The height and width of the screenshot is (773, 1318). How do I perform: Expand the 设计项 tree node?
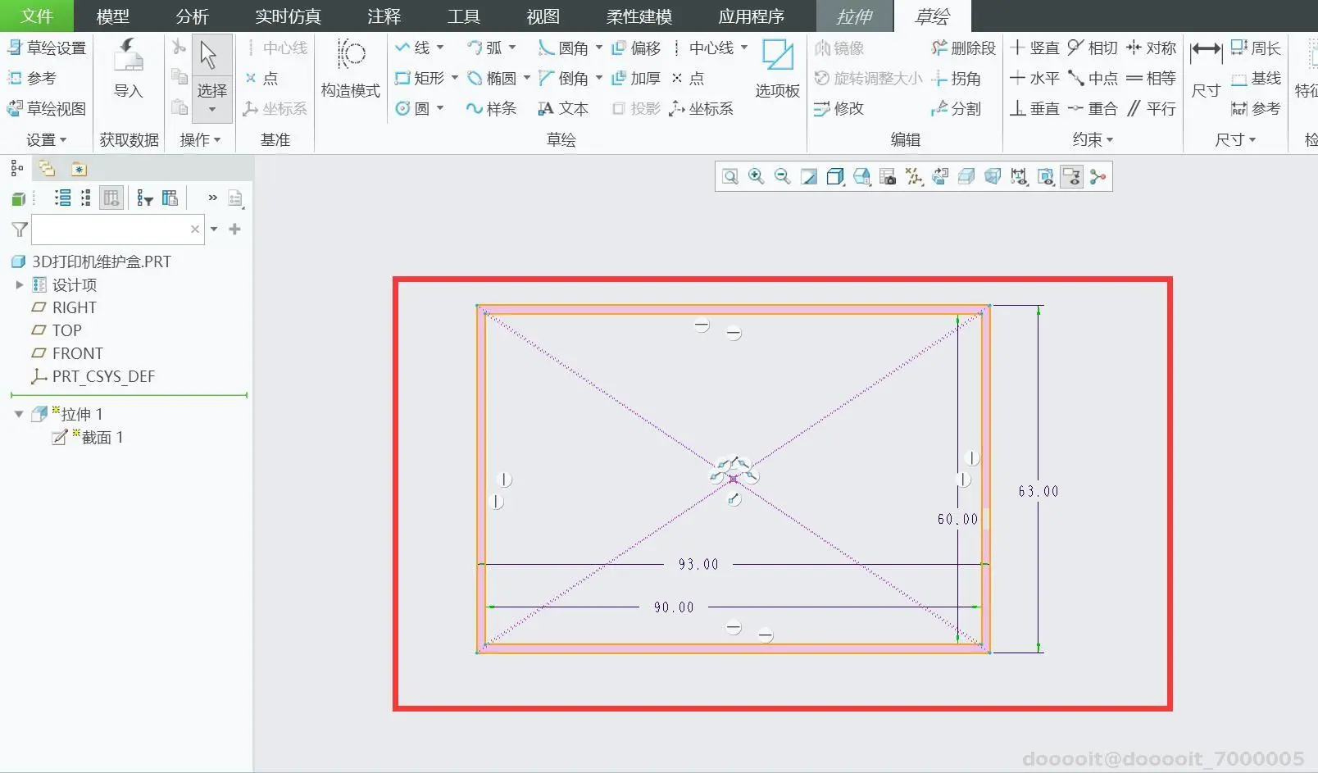coord(20,285)
